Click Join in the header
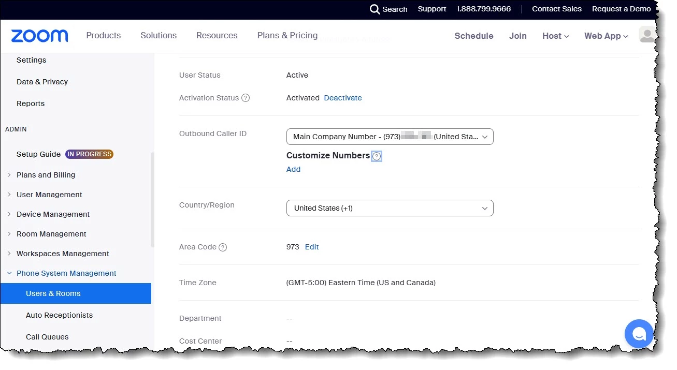The width and height of the screenshot is (677, 370). (x=517, y=36)
